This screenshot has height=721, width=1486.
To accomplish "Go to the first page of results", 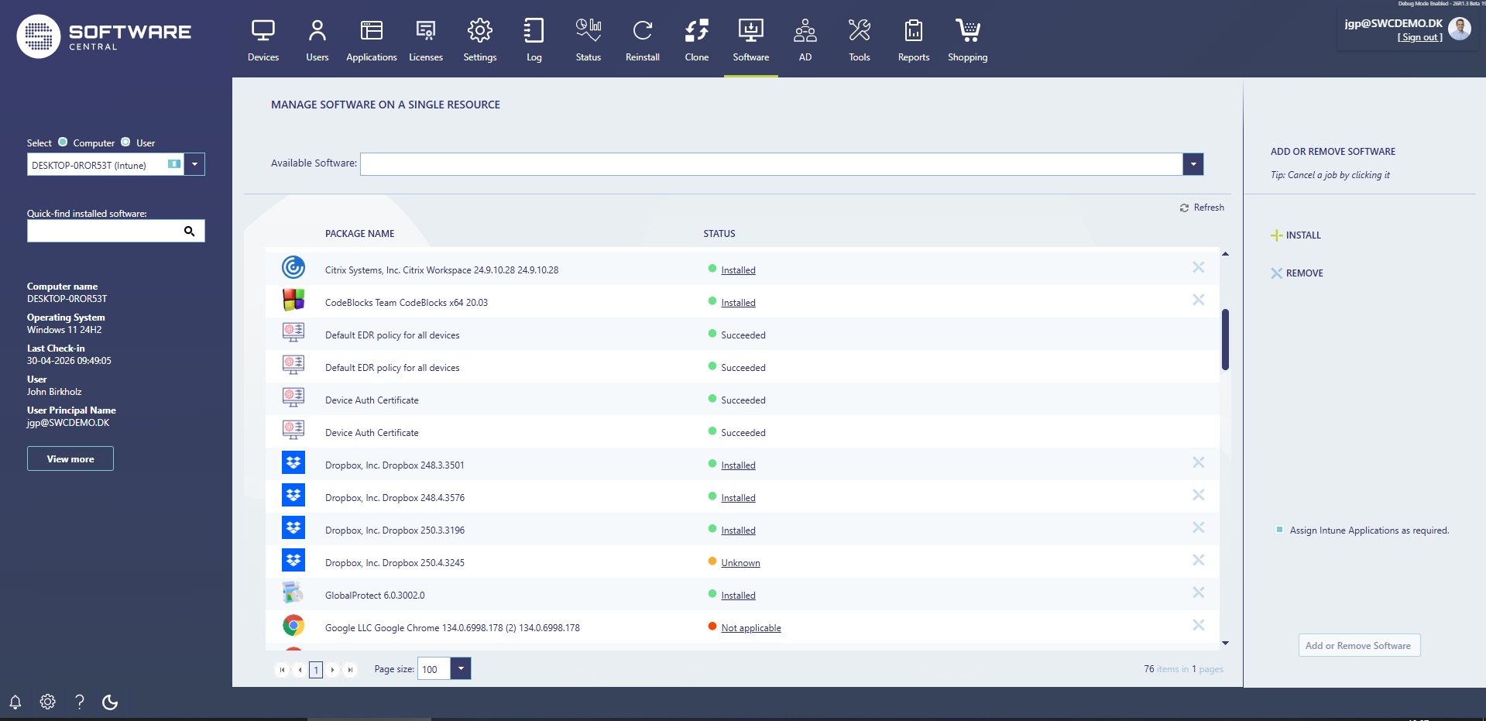I will (282, 670).
